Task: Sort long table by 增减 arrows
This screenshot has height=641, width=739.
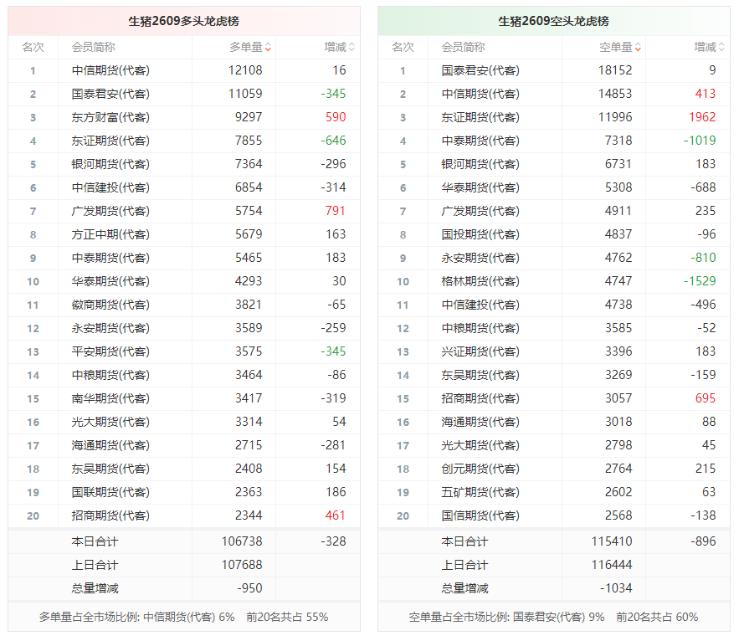Action: (x=352, y=47)
